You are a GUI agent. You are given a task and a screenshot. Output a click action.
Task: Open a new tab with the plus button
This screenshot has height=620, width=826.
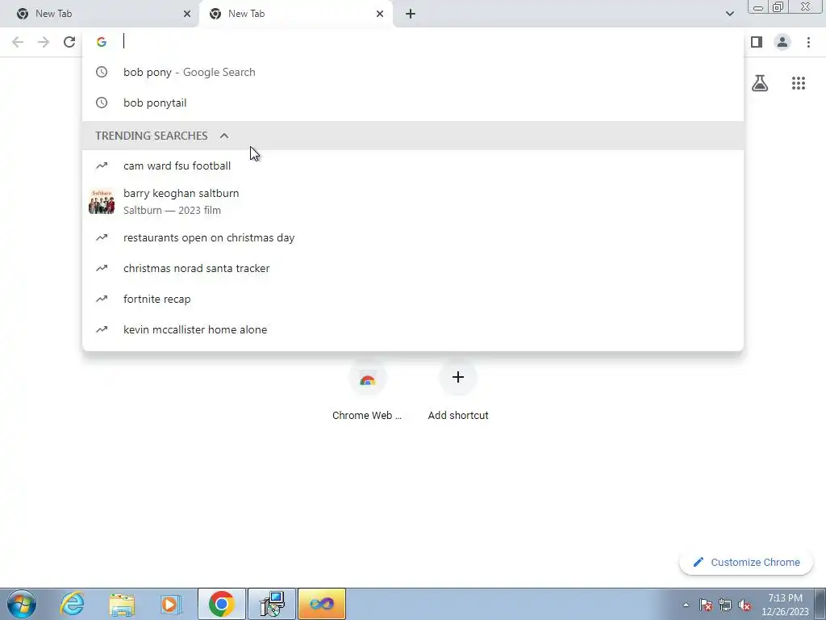pos(411,14)
